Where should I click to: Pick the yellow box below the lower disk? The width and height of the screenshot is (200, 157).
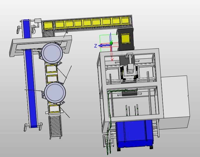[x=55, y=109]
